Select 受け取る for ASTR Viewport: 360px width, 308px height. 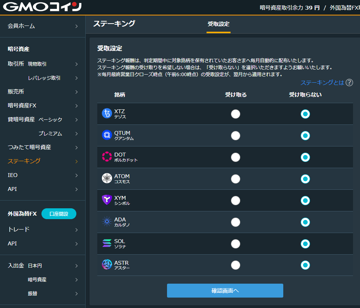coord(236,265)
